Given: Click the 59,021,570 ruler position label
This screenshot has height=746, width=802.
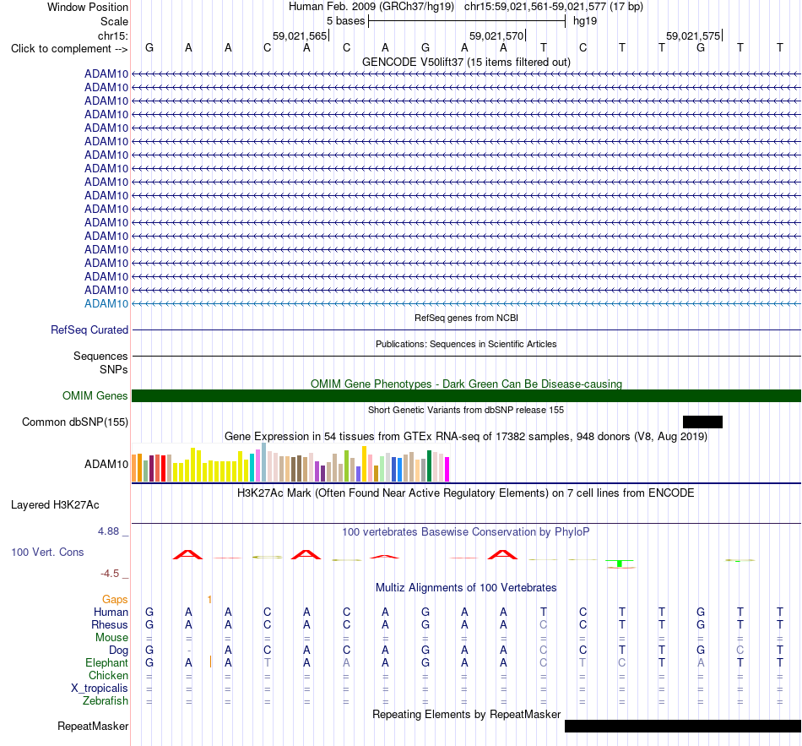Looking at the screenshot, I should pyautogui.click(x=496, y=35).
